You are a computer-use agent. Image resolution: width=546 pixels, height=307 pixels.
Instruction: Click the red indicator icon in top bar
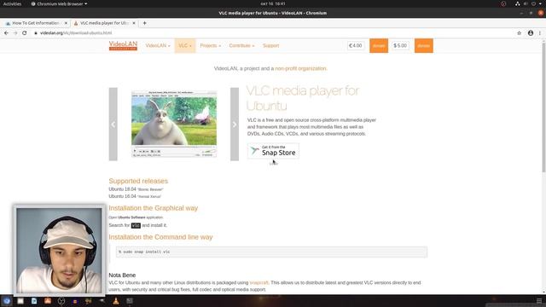[503, 3]
